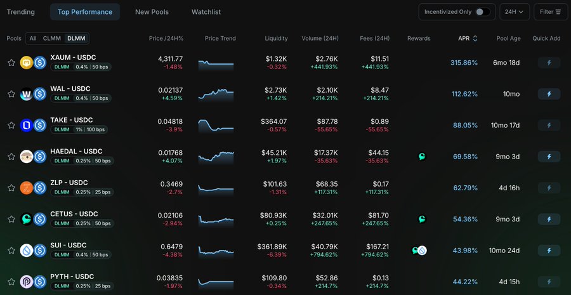This screenshot has width=571, height=295.
Task: Click HAEDAL row rewards token icon
Action: pos(422,157)
